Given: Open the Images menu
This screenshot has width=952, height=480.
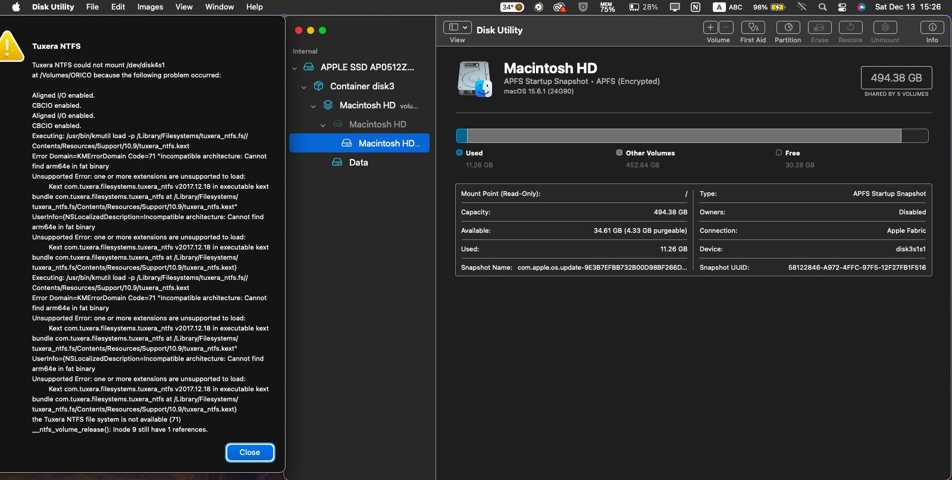Looking at the screenshot, I should coord(150,7).
